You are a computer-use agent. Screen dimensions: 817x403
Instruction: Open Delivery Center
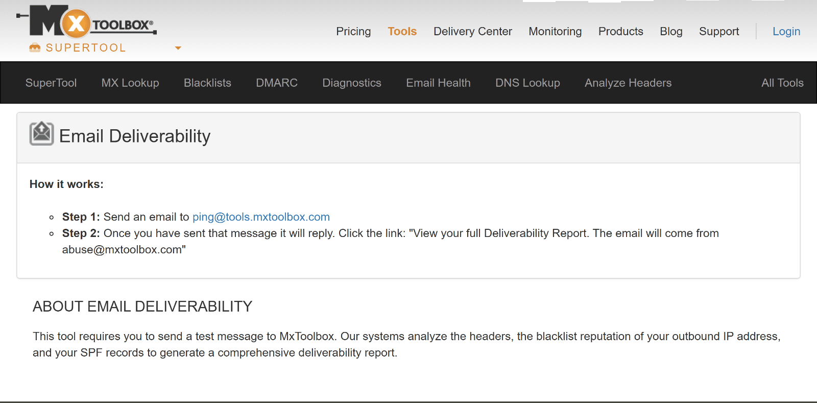click(x=473, y=31)
